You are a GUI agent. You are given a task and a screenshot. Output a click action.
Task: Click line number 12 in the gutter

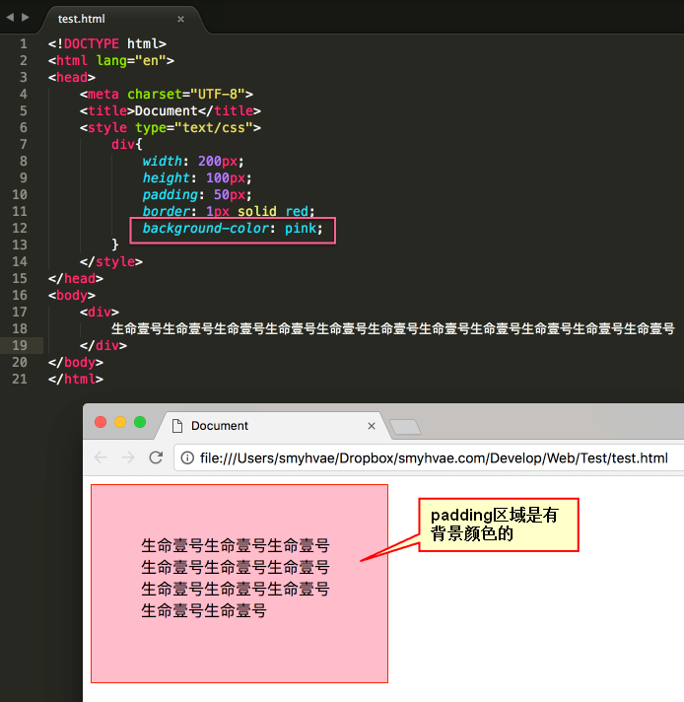[x=21, y=228]
